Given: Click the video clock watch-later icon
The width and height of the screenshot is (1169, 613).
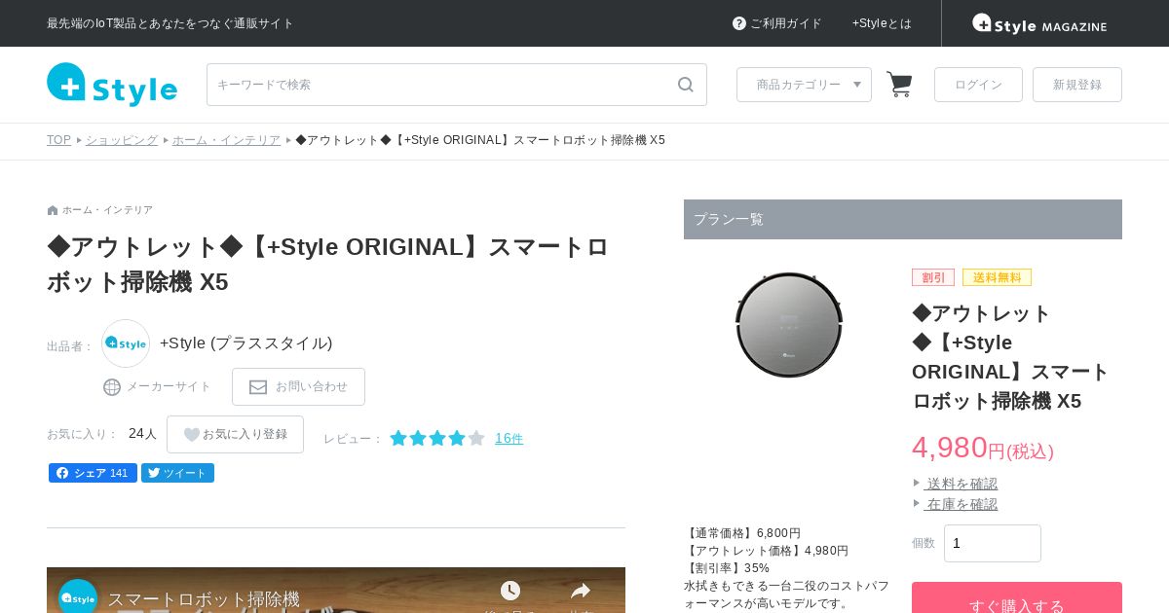Looking at the screenshot, I should coord(510,591).
